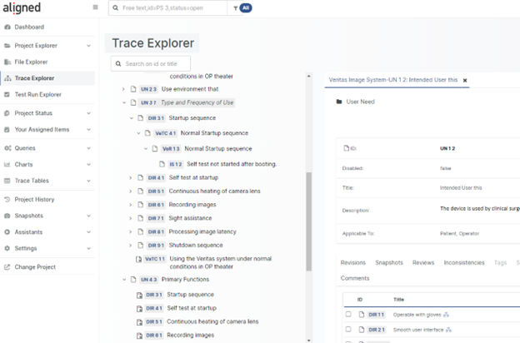
Task: Open Dashboard from sidebar icon
Action: pos(7,27)
